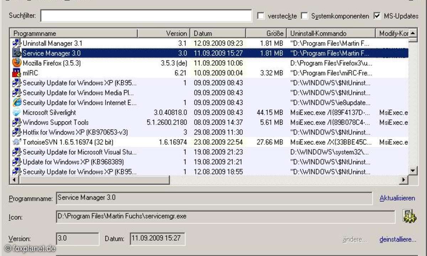Screen dimensions: 427x256
Task: Click the Version field showing 3.0
Action: point(78,239)
